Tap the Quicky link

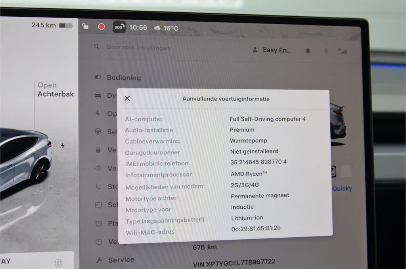[342, 188]
